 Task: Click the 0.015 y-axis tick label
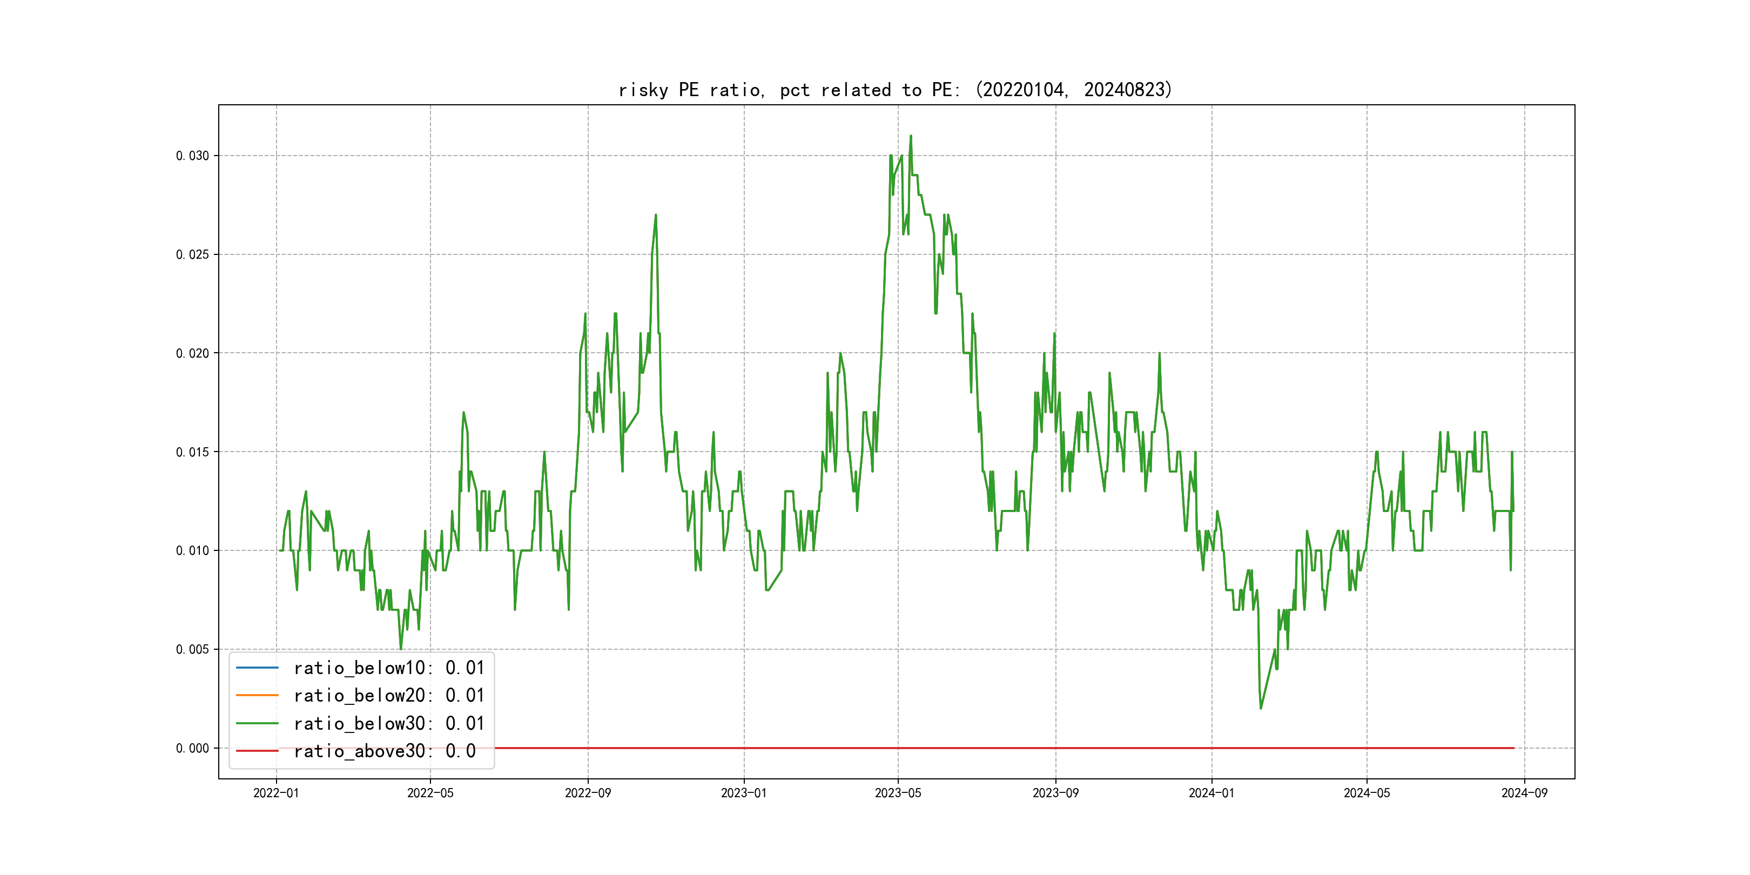tap(192, 452)
